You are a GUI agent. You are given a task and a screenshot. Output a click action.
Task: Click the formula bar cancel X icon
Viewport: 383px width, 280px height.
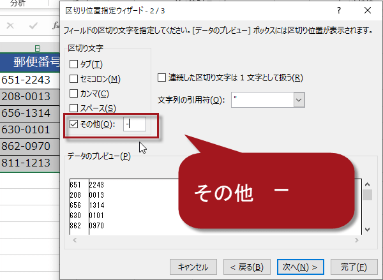click(x=10, y=26)
